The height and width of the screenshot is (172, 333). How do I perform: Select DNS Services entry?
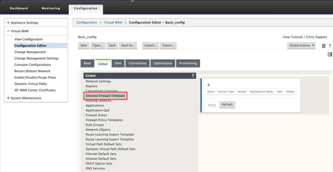[x=95, y=168]
